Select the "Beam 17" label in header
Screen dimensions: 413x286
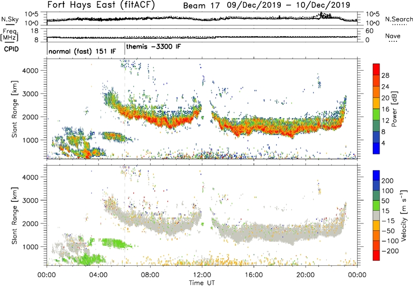coord(201,6)
